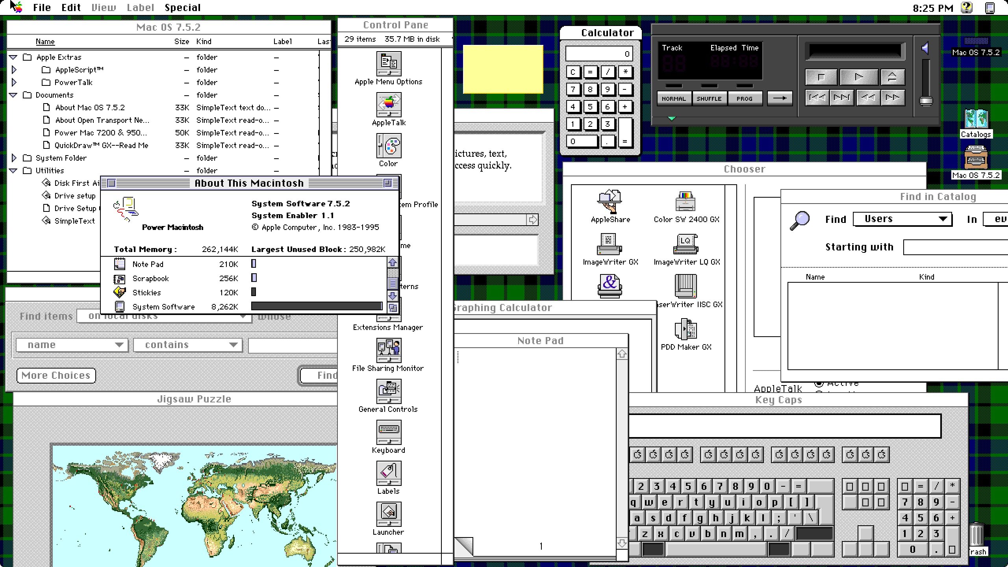
Task: Select the PDD Maker GX driver
Action: 686,329
